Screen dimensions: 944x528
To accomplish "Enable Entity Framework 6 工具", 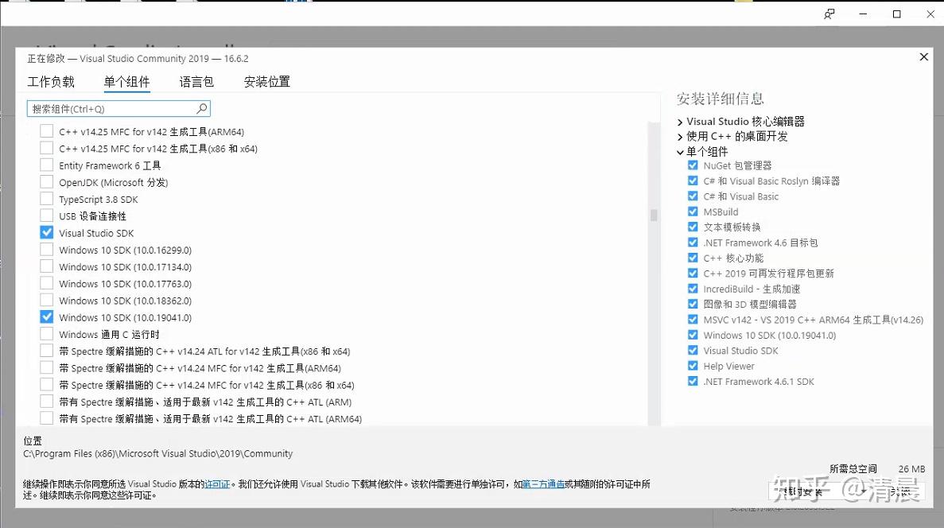I will point(46,165).
